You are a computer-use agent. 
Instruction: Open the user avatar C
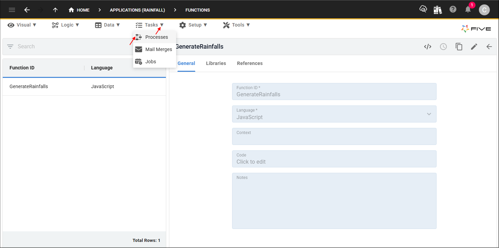click(x=484, y=10)
